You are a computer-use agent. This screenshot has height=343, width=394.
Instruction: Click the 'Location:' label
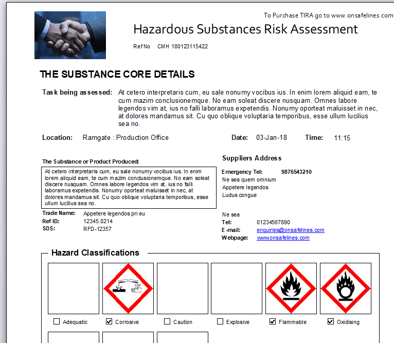pos(57,138)
